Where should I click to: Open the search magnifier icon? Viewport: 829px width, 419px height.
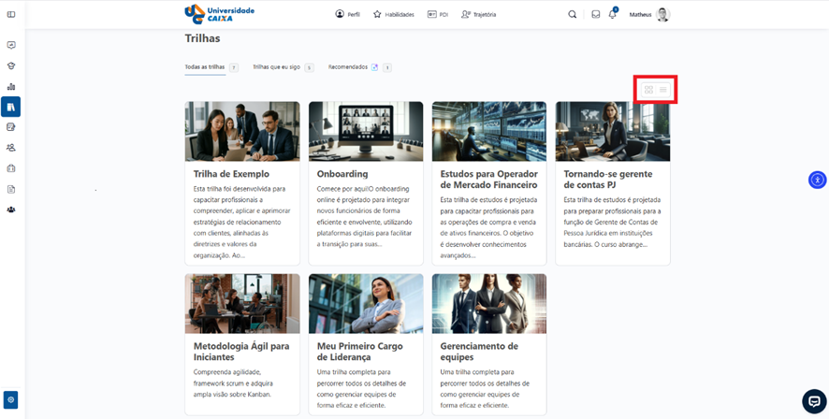(x=573, y=15)
